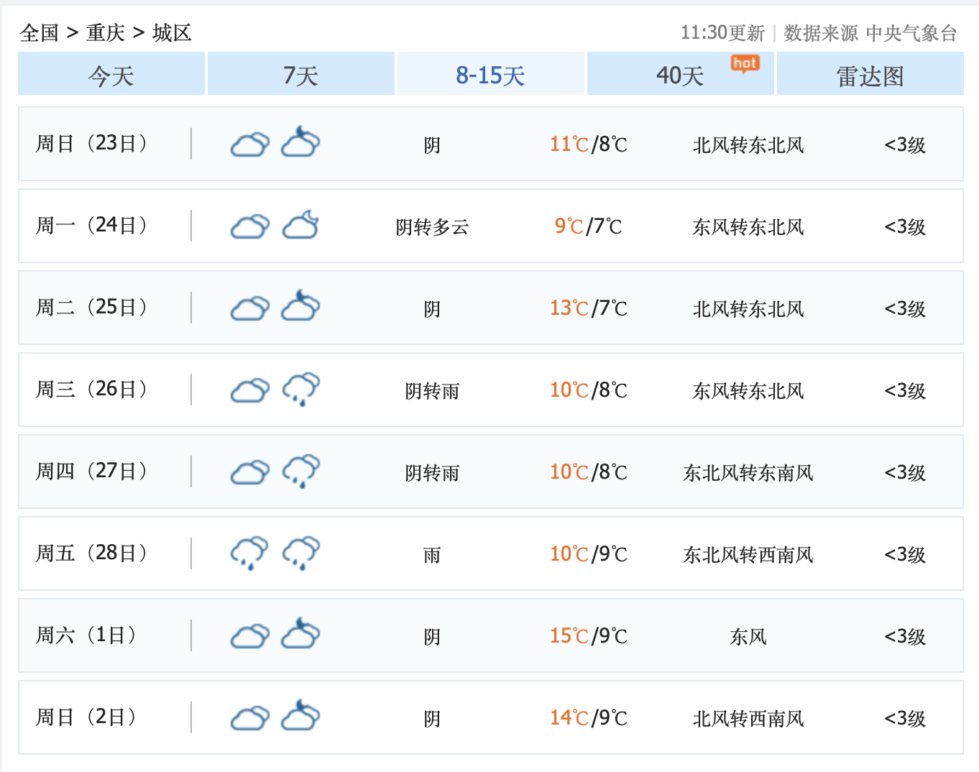Click night overcast icon for Sunday 2日
The height and width of the screenshot is (772, 979).
[300, 717]
